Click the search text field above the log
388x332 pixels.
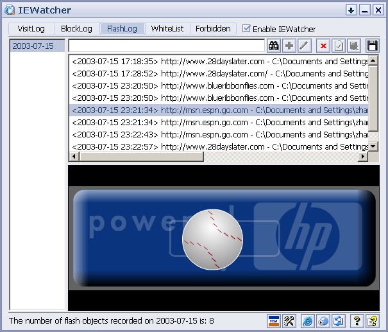coord(167,46)
